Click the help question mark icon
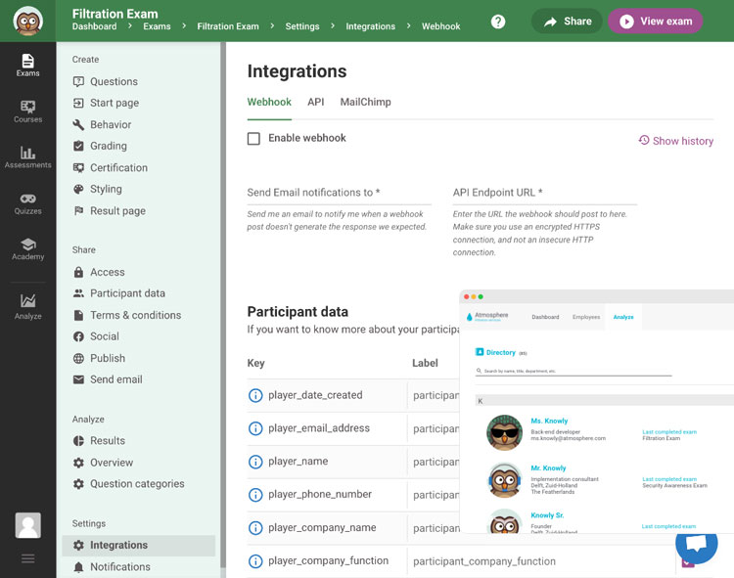Image resolution: width=734 pixels, height=578 pixels. pos(498,22)
